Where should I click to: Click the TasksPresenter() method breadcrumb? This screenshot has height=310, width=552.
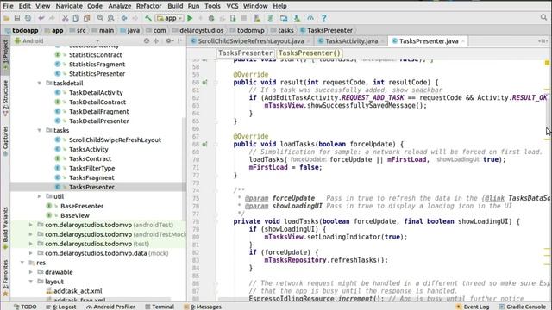click(x=310, y=53)
